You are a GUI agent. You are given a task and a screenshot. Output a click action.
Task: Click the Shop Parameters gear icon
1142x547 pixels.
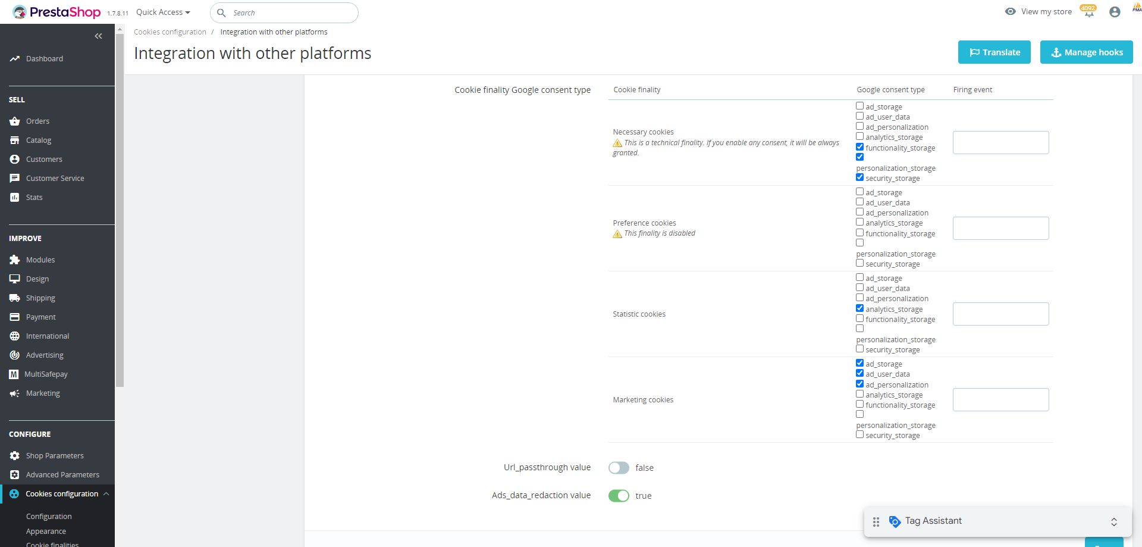click(15, 456)
